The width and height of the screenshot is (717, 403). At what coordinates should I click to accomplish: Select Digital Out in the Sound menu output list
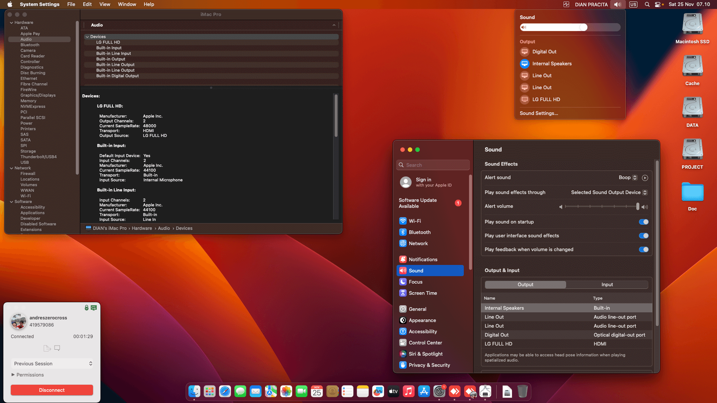coord(570,52)
